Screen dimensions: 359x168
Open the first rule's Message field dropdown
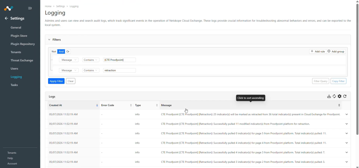pos(69,60)
